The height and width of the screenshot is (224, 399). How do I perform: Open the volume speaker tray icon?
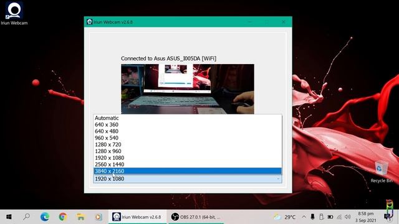pos(348,217)
